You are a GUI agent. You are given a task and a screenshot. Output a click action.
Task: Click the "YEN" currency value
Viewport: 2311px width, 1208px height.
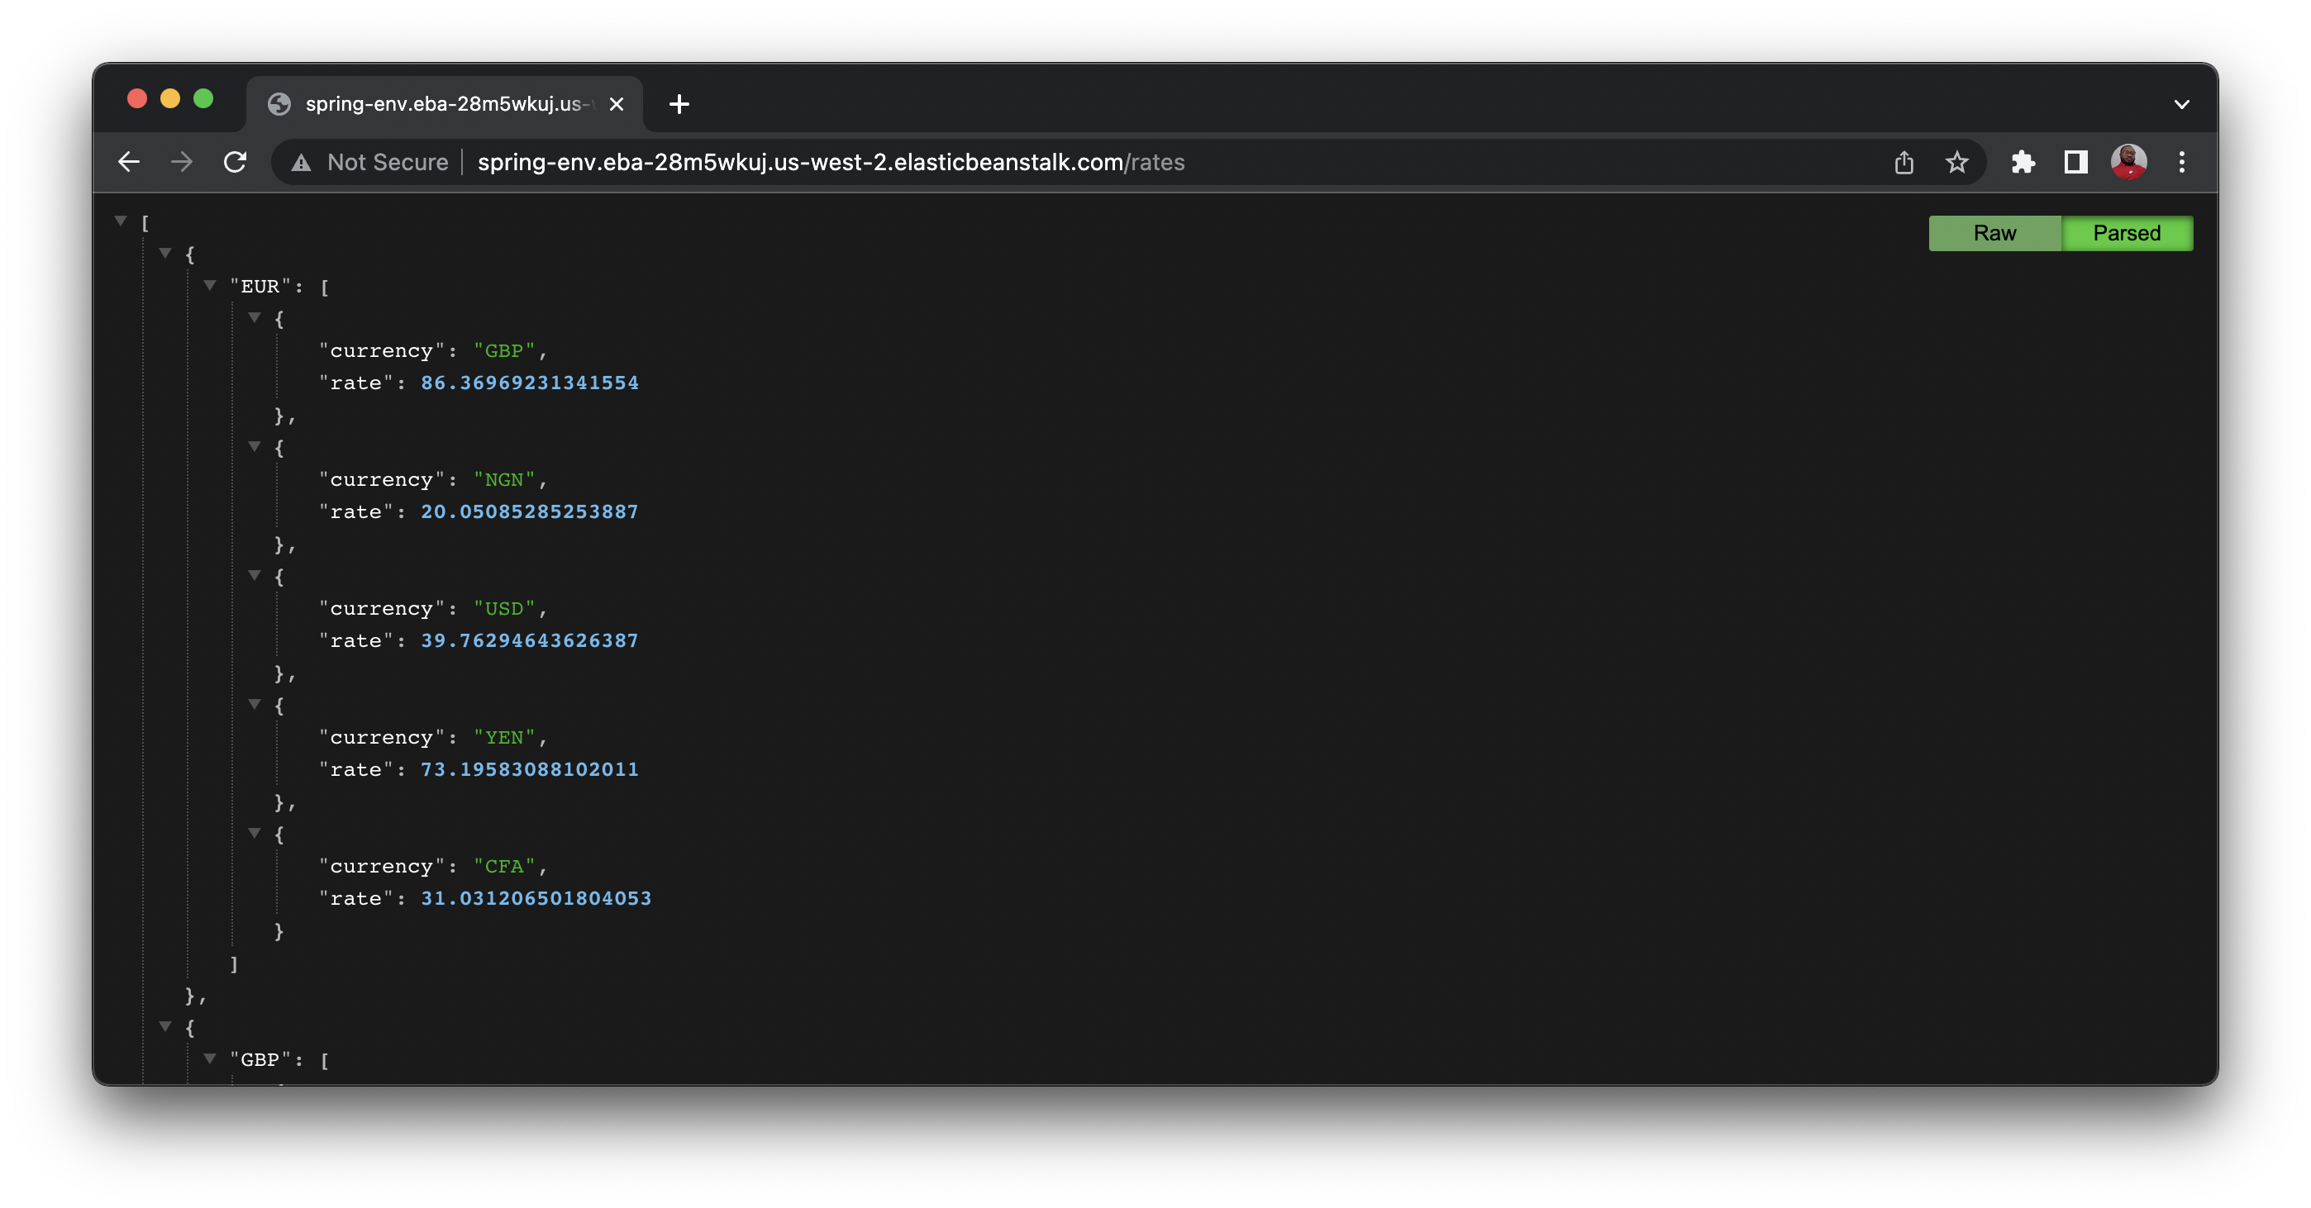click(x=504, y=737)
